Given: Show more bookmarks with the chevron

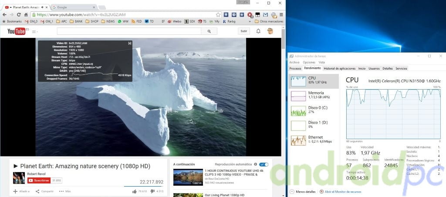Looking at the screenshot, I should click(x=250, y=21).
